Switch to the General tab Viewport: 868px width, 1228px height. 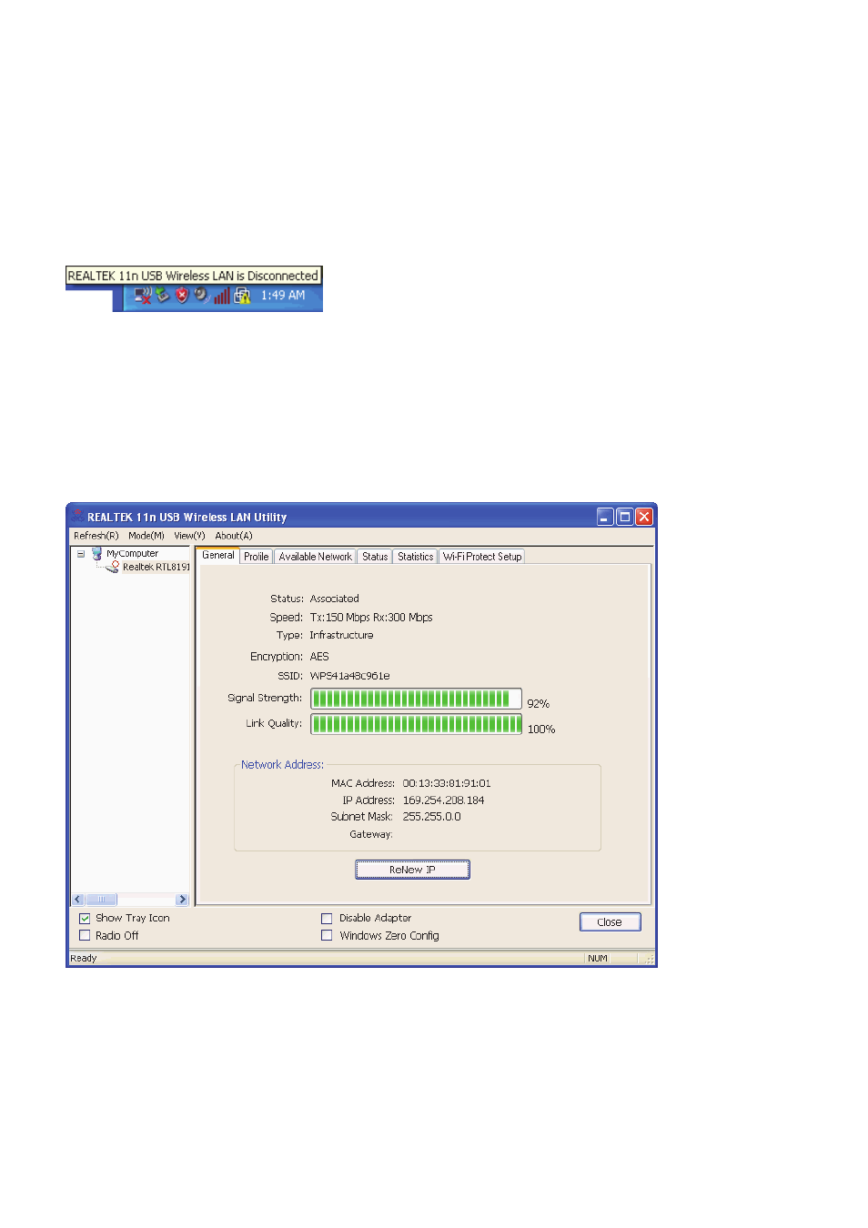point(218,555)
